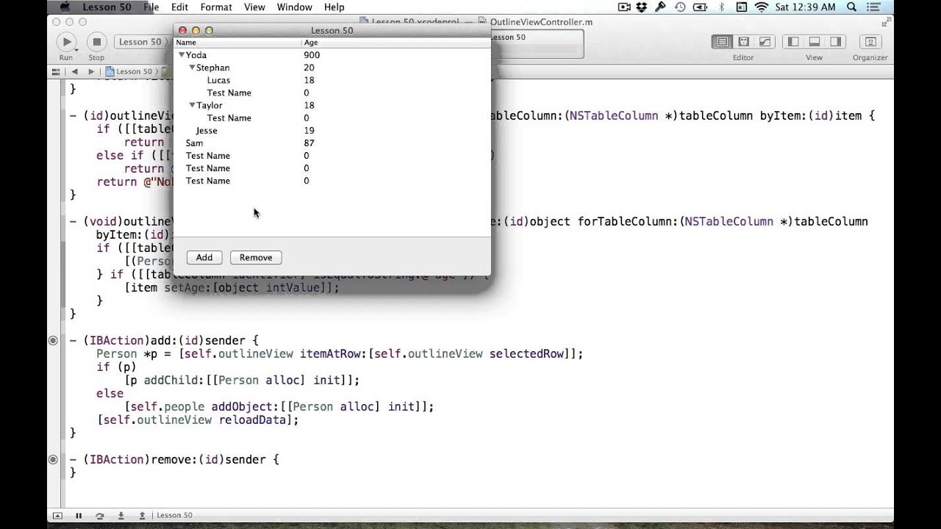Sort by the Name column header
The height and width of the screenshot is (529, 941).
click(237, 43)
